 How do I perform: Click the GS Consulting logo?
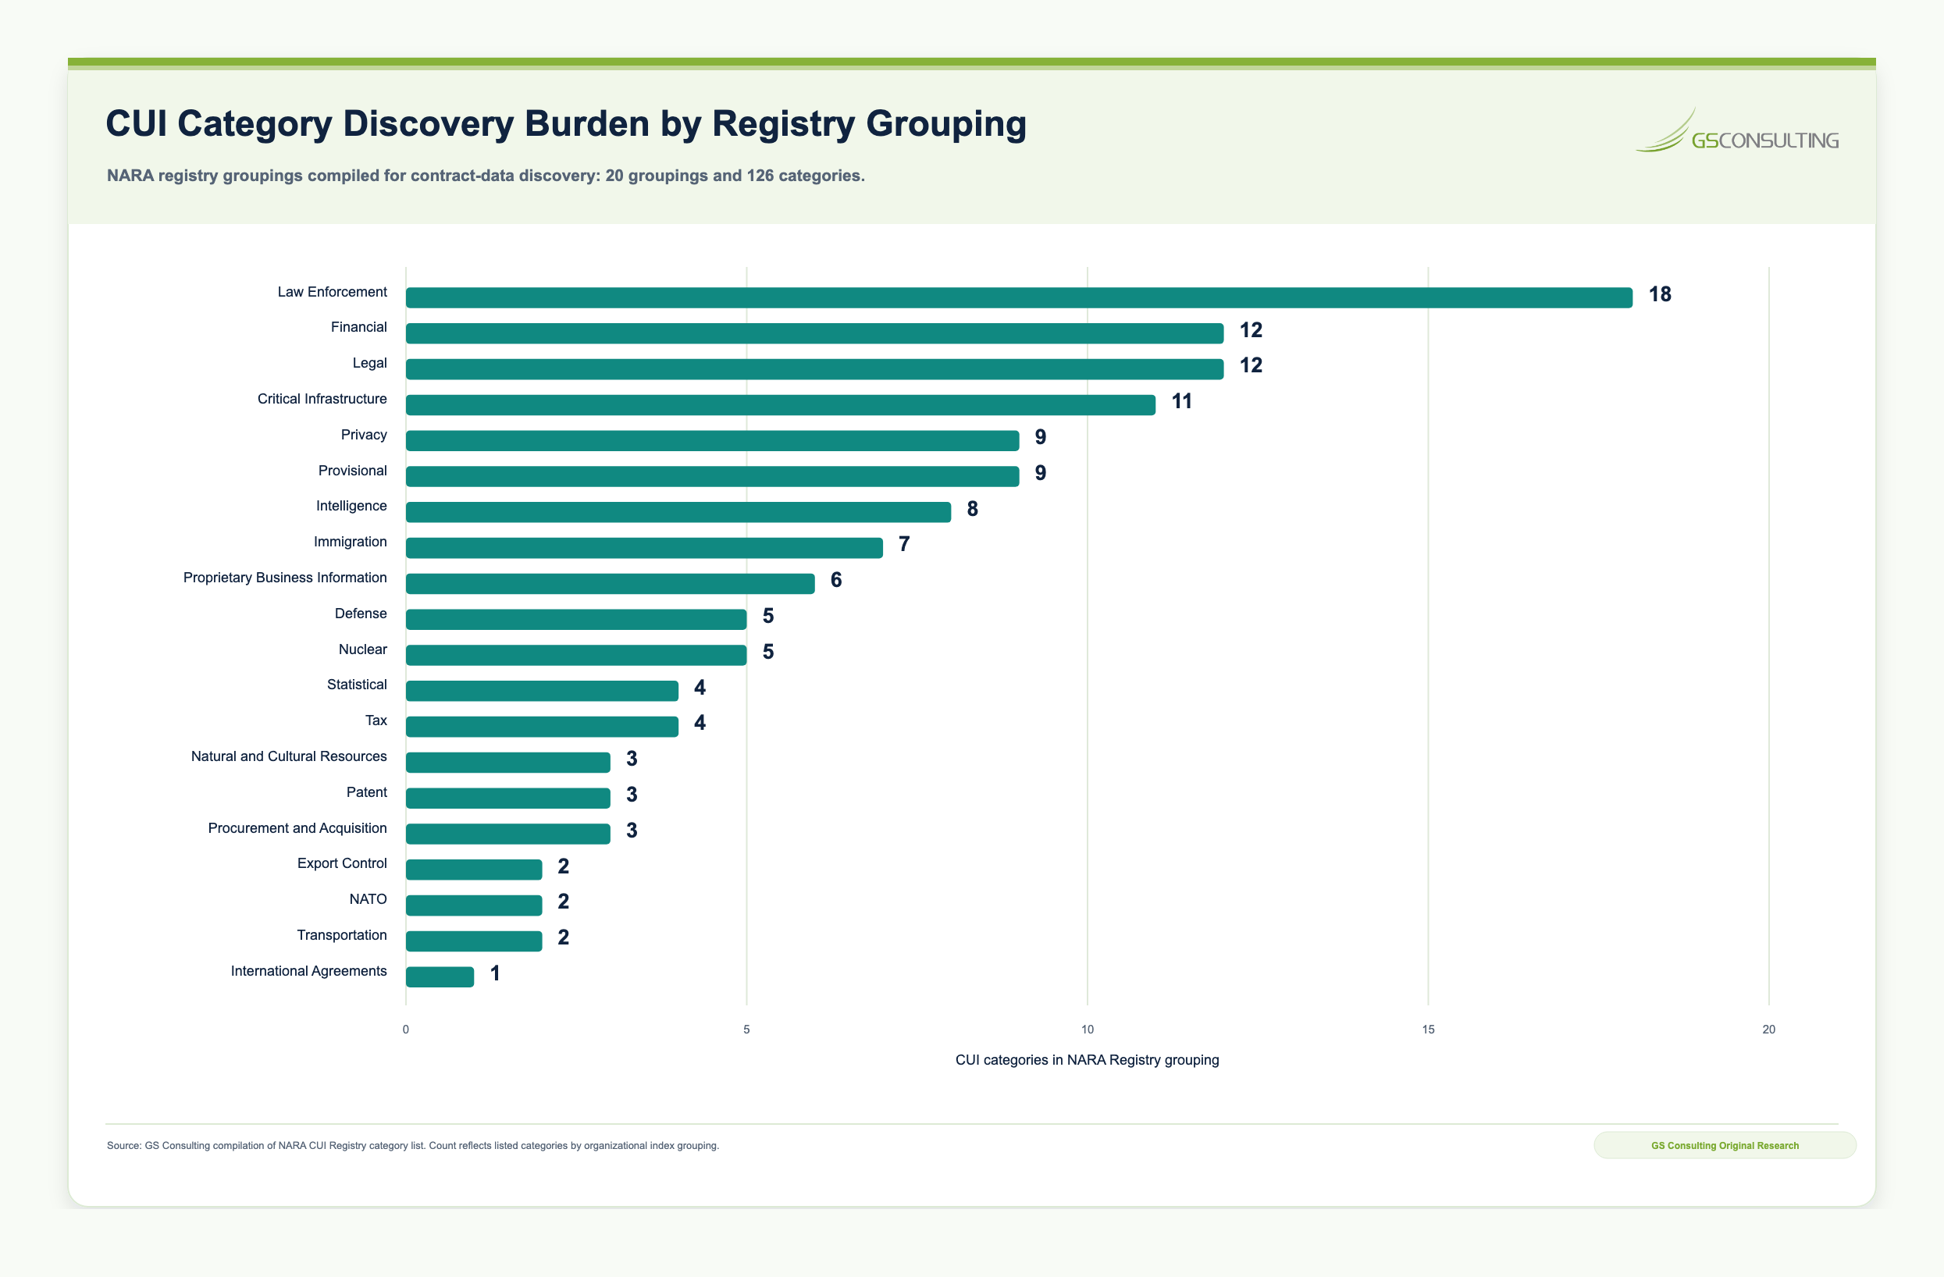point(1736,130)
